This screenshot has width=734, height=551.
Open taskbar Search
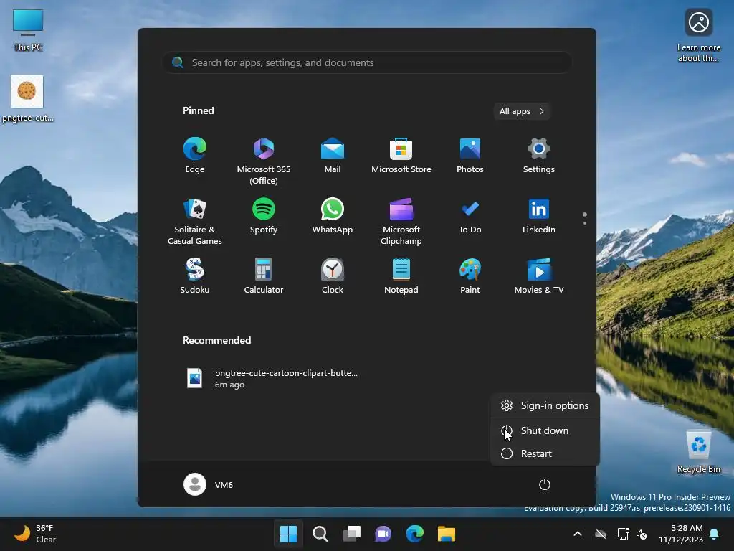pos(320,534)
